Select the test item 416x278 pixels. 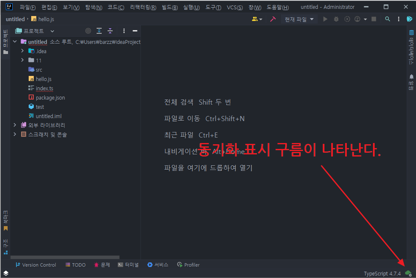coord(36,107)
